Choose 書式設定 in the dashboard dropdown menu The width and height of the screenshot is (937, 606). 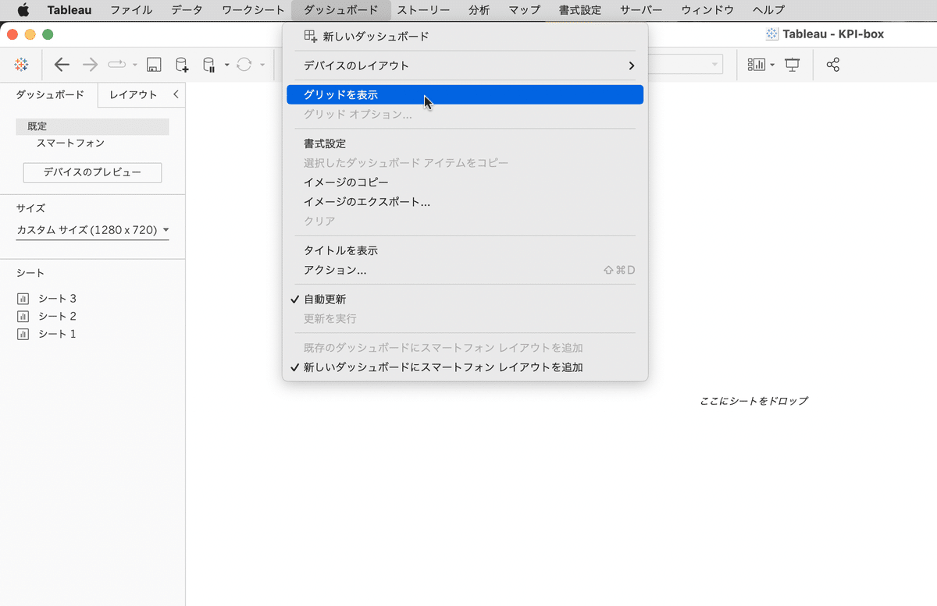465,144
